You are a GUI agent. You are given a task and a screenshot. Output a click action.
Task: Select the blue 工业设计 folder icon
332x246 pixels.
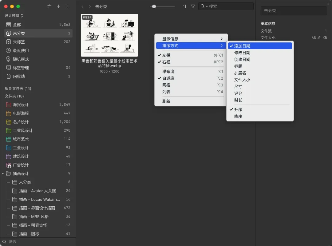[x=9, y=148]
